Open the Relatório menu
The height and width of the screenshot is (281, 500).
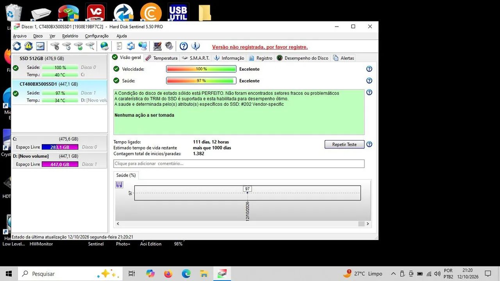pos(70,36)
